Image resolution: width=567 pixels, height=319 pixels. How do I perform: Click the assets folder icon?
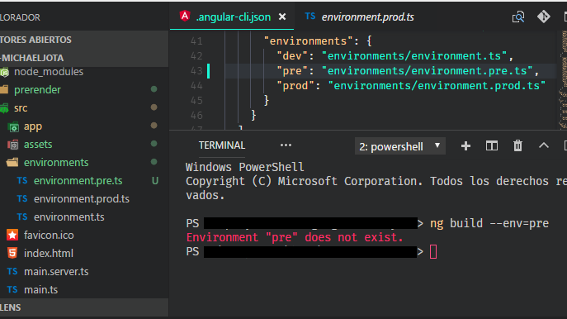[x=12, y=145]
